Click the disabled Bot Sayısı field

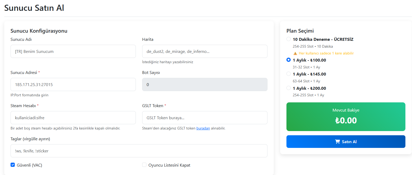(204, 84)
